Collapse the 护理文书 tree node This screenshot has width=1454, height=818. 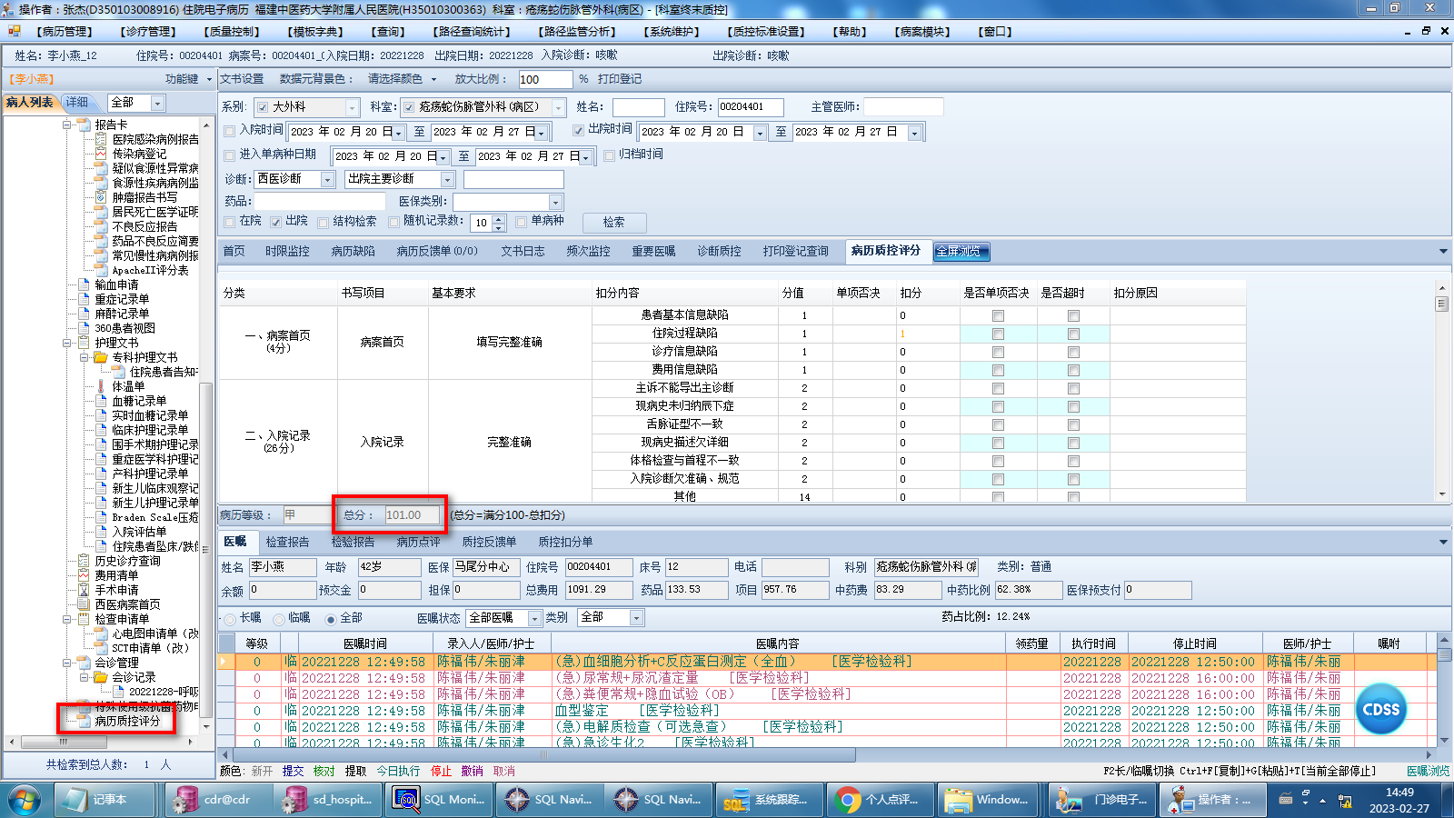(x=67, y=343)
